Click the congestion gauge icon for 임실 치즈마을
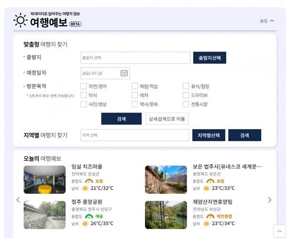This screenshot has height=238, width=287. (89, 181)
